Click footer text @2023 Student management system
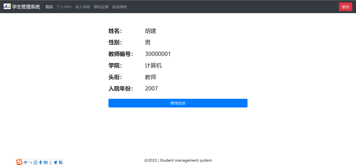The width and height of the screenshot is (356, 165). pyautogui.click(x=178, y=160)
